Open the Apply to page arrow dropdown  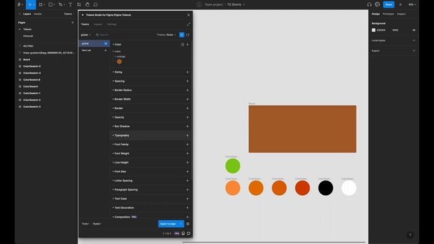pyautogui.click(x=181, y=224)
